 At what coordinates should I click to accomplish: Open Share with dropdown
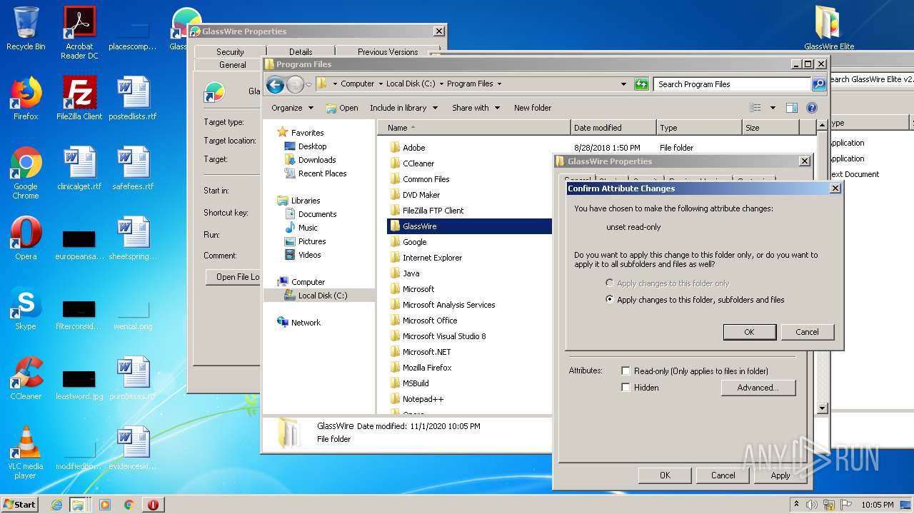click(x=476, y=108)
